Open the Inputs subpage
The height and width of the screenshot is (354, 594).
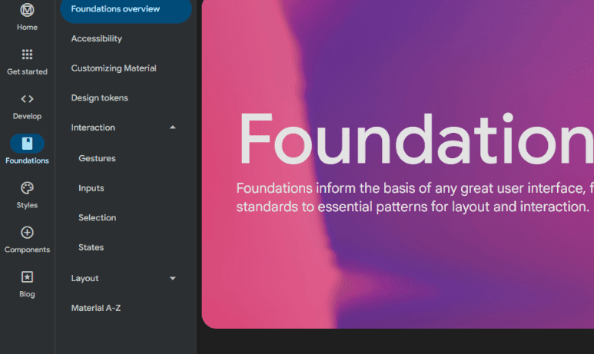pyautogui.click(x=91, y=188)
